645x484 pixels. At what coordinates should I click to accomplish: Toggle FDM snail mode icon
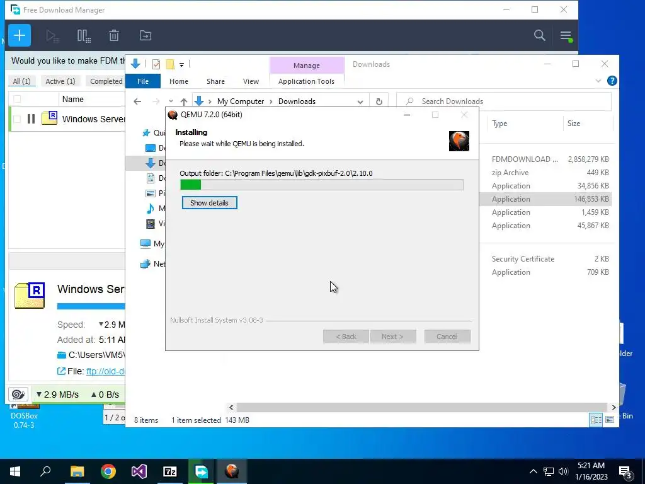coord(18,395)
